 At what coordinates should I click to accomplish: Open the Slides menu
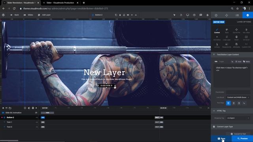coord(28,15)
